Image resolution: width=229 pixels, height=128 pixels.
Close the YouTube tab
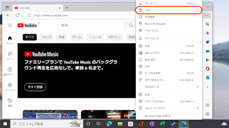[60, 8]
